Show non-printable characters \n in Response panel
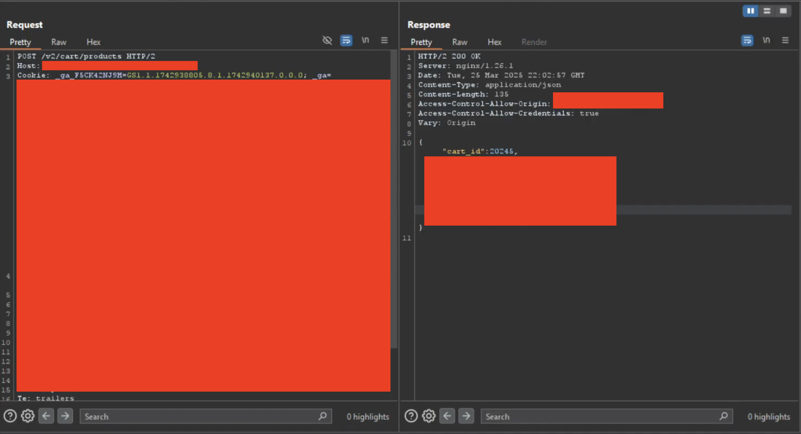 [x=767, y=40]
